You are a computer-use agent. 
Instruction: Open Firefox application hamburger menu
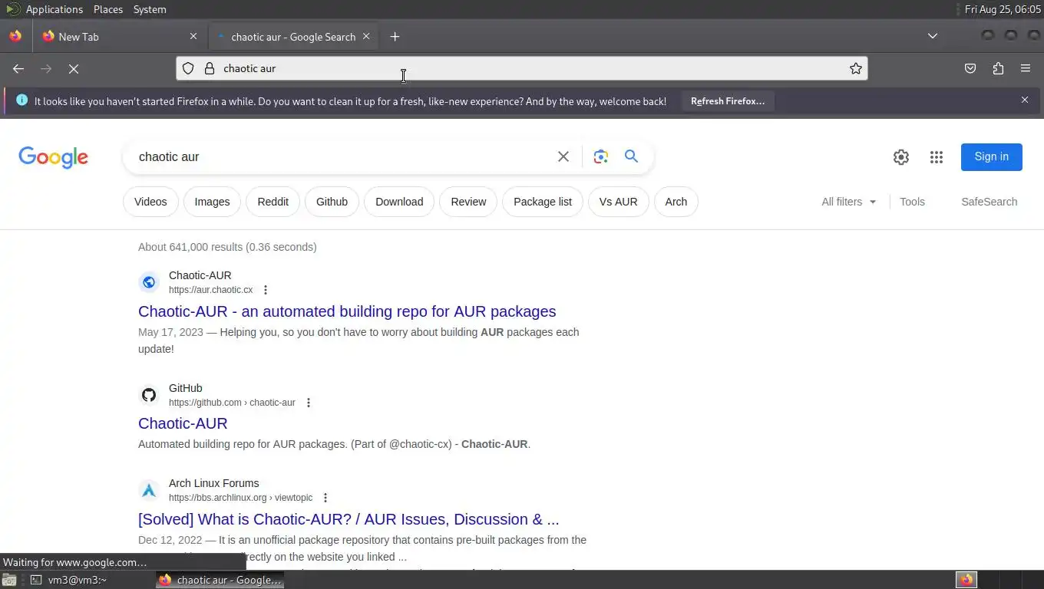pos(1026,69)
